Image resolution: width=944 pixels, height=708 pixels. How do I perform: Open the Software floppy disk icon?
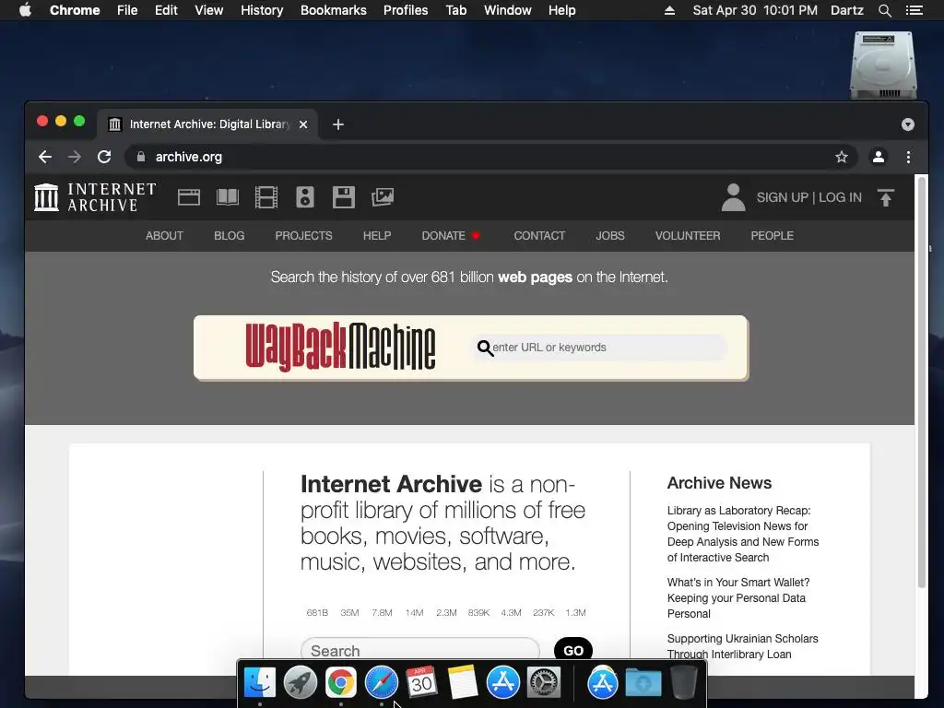click(x=344, y=197)
